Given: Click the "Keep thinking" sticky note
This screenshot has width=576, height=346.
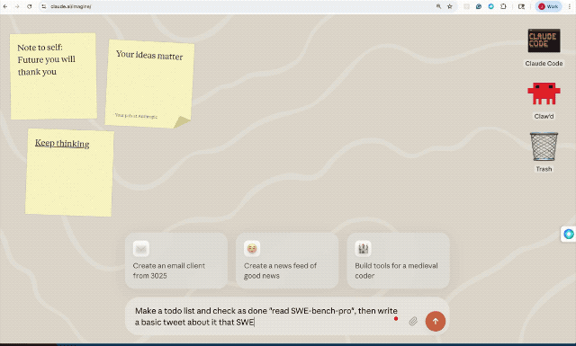Looking at the screenshot, I should tap(69, 172).
